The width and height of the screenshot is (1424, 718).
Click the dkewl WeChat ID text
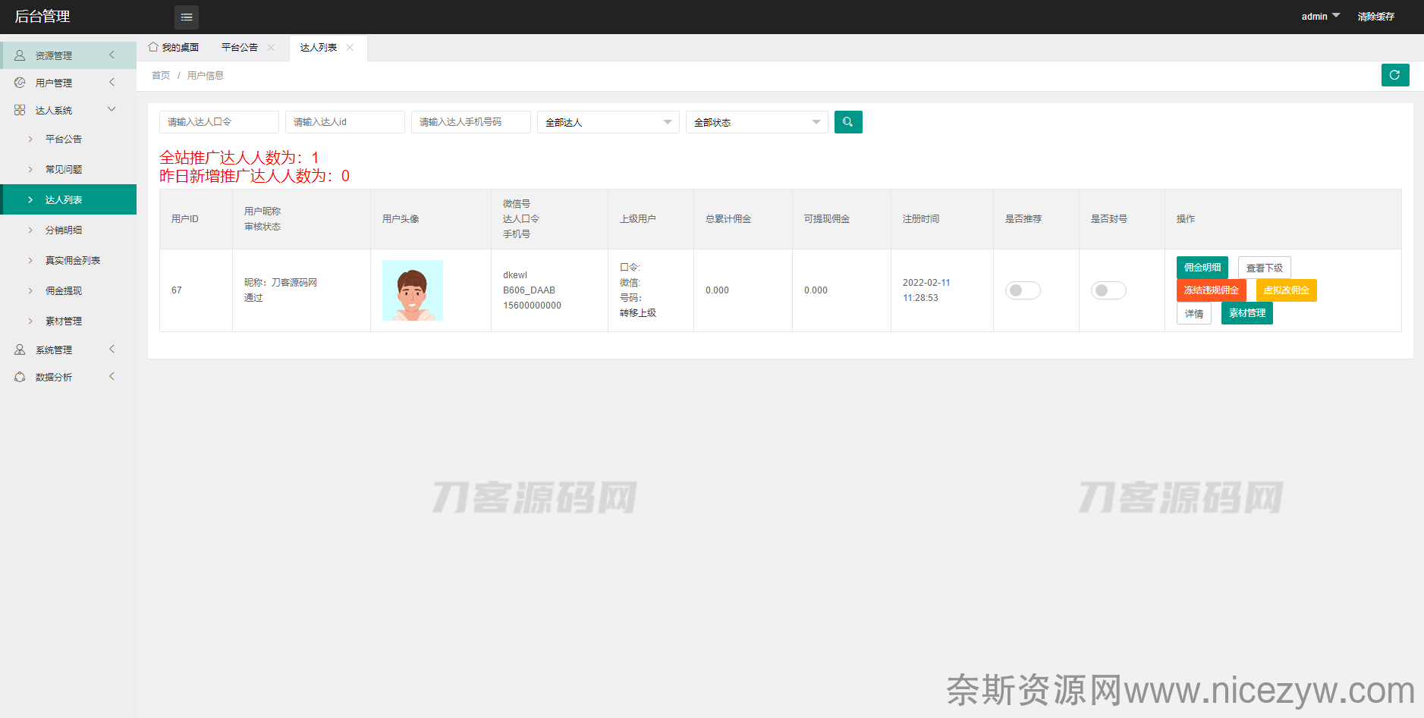pos(515,275)
